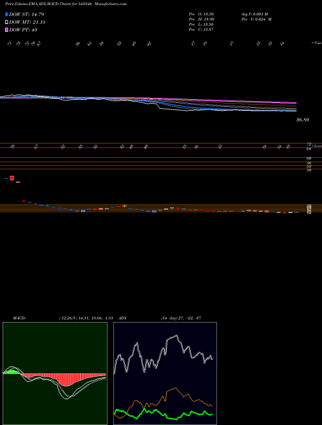The width and height of the screenshot is (322, 425).
Task: Click the 'MACD:' panel heading
Action: [x=19, y=318]
